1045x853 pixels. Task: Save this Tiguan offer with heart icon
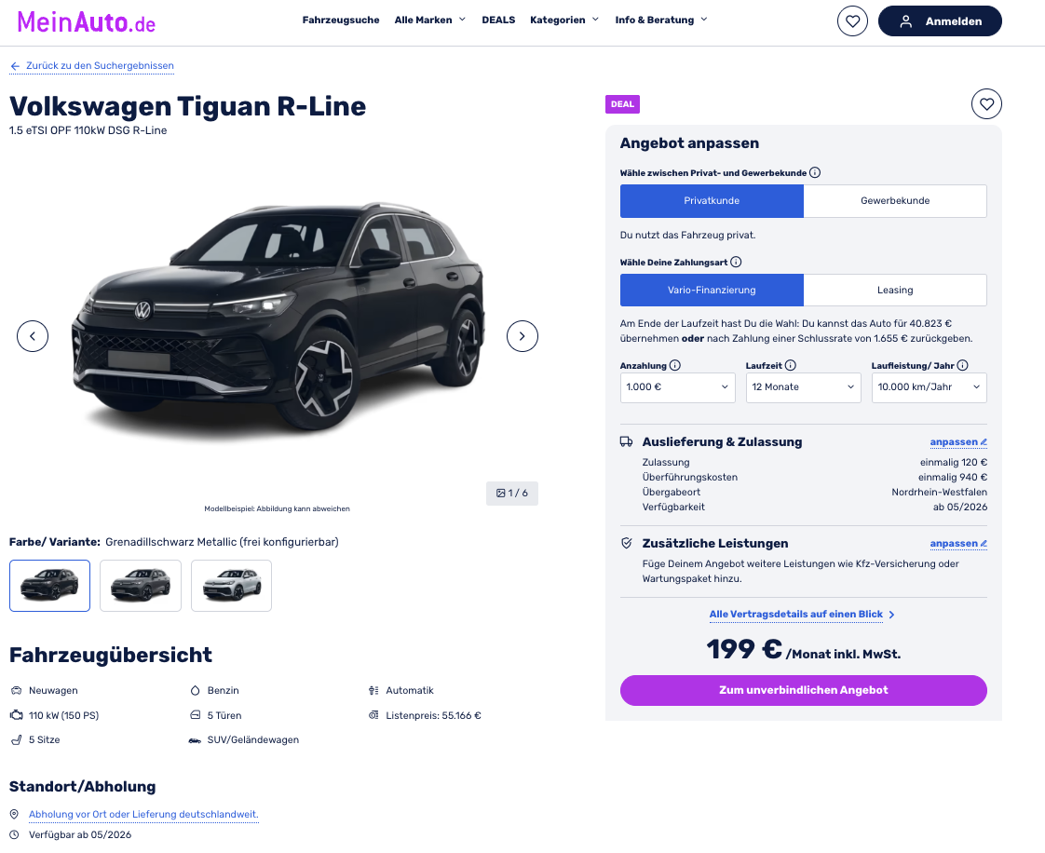point(986,104)
